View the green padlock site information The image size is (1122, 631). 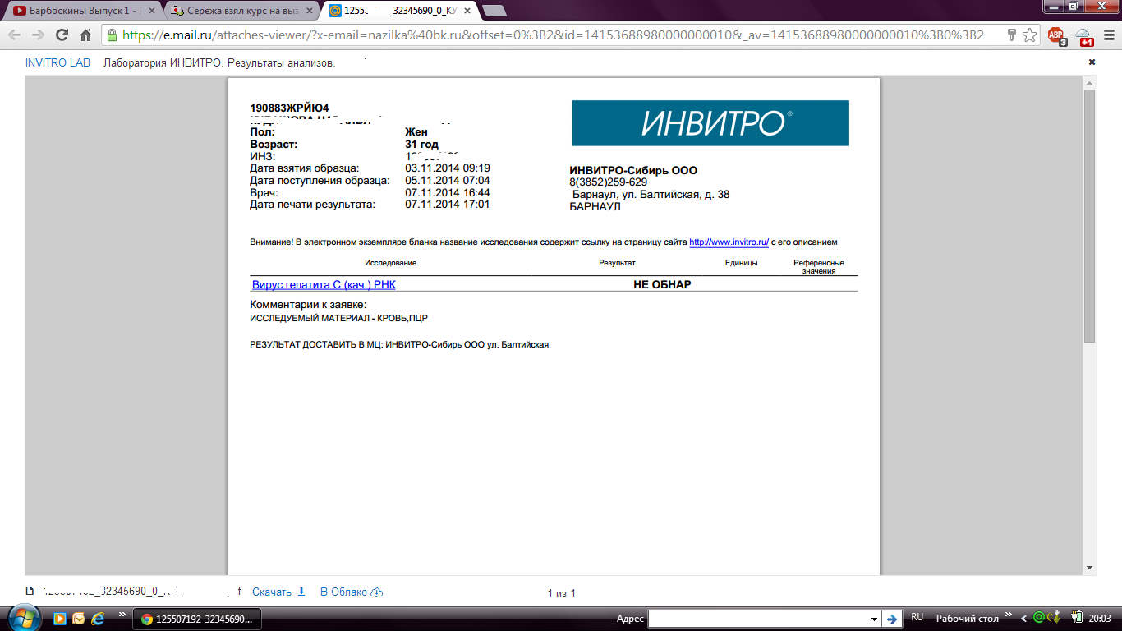click(112, 35)
